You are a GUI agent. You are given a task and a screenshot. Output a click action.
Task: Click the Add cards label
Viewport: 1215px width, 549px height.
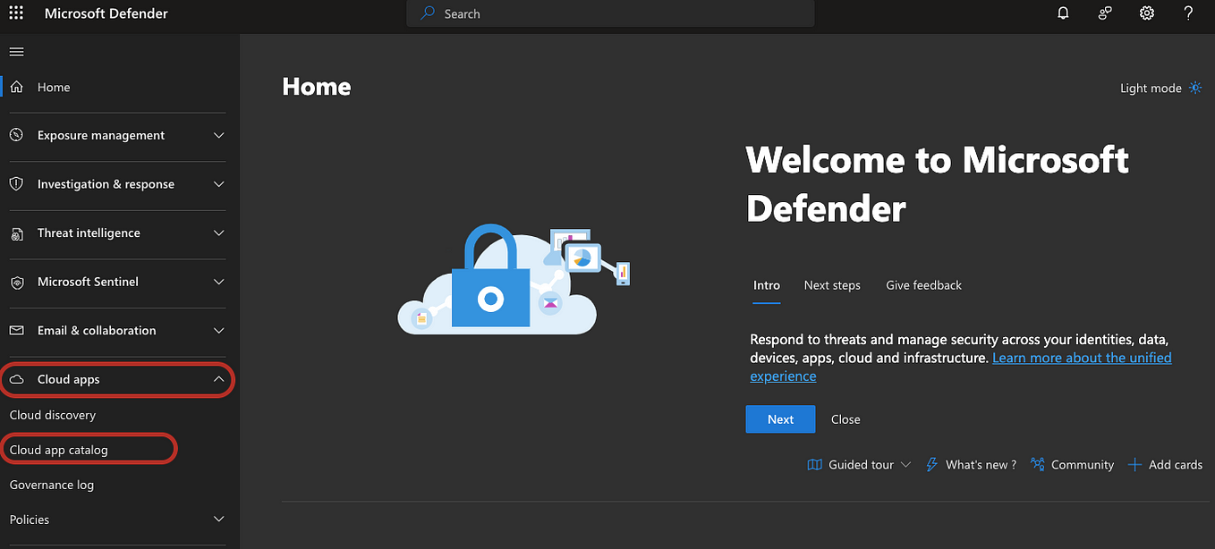(x=1176, y=465)
